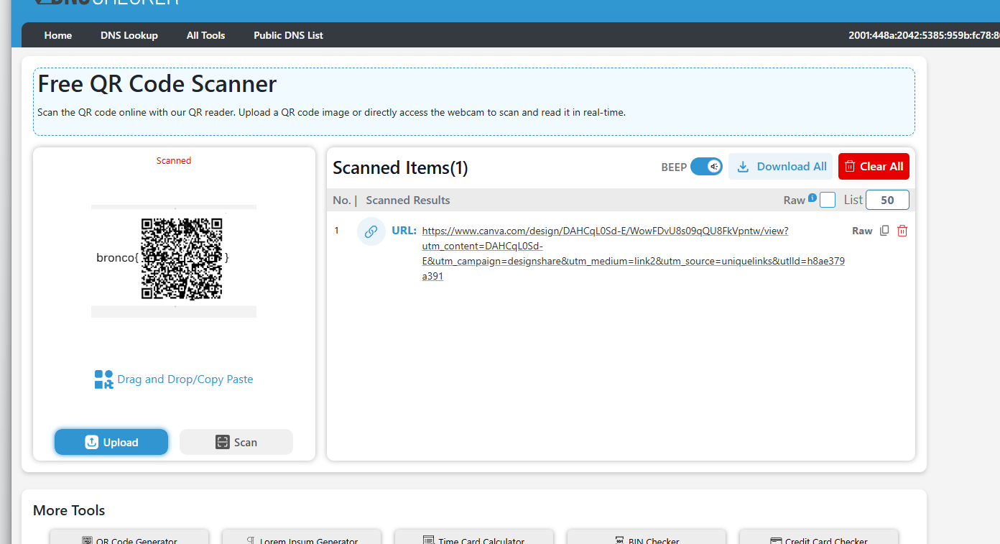Open the DNS Lookup menu item

pyautogui.click(x=129, y=35)
